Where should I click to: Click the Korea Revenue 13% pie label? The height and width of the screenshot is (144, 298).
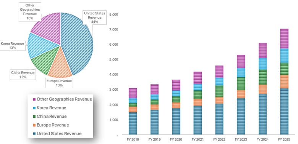[x=13, y=46]
